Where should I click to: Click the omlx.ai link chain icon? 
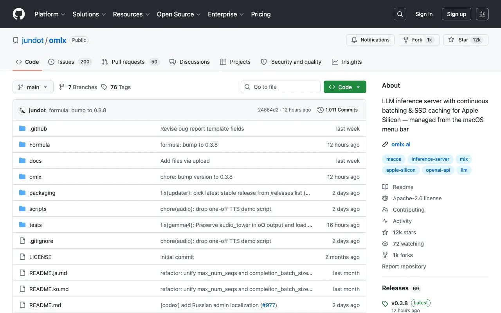(x=385, y=144)
